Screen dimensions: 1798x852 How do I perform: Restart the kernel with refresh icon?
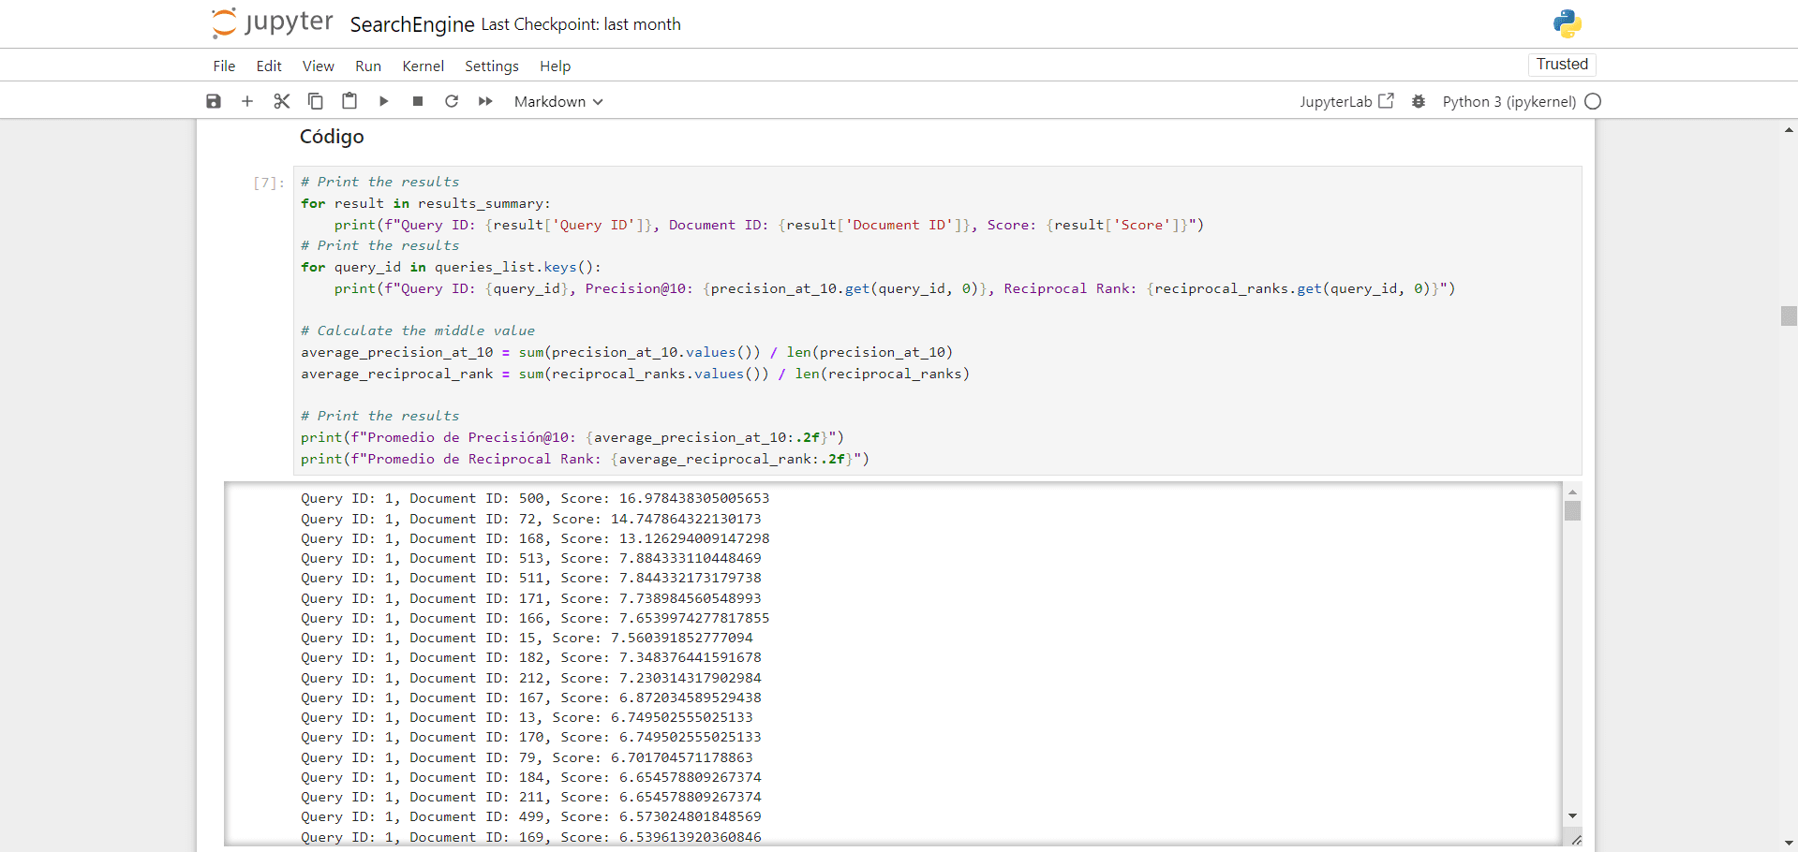point(452,101)
